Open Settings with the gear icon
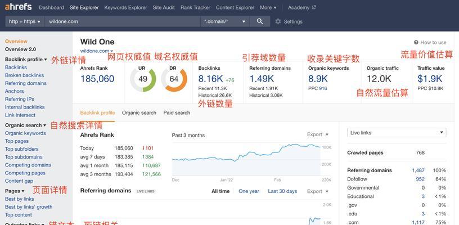Viewport: 459px width, 225px height. (289, 21)
